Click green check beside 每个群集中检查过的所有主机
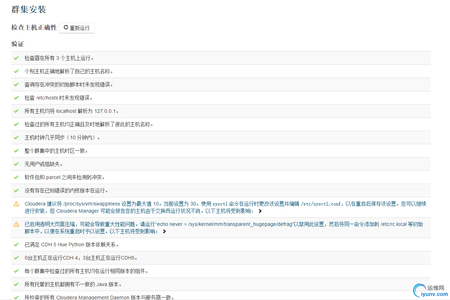The width and height of the screenshot is (450, 300). (x=16, y=271)
